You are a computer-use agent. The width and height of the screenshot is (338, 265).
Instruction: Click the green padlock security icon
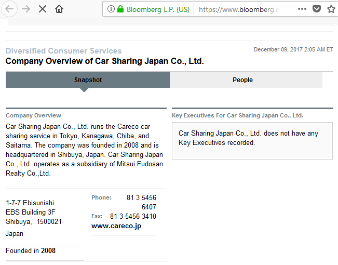[120, 9]
